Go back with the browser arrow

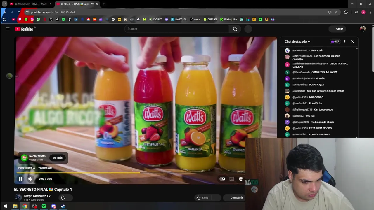pyautogui.click(x=5, y=12)
